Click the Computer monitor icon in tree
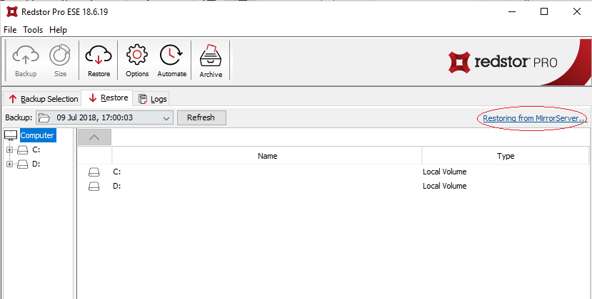This screenshot has height=299, width=592. tap(11, 135)
